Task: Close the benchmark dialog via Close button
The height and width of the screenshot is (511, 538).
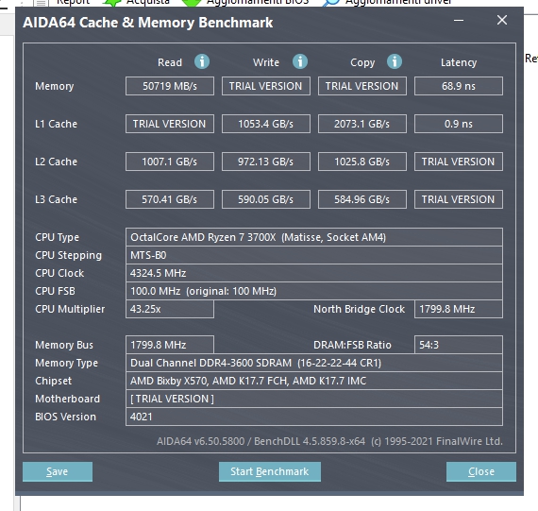Action: (481, 471)
